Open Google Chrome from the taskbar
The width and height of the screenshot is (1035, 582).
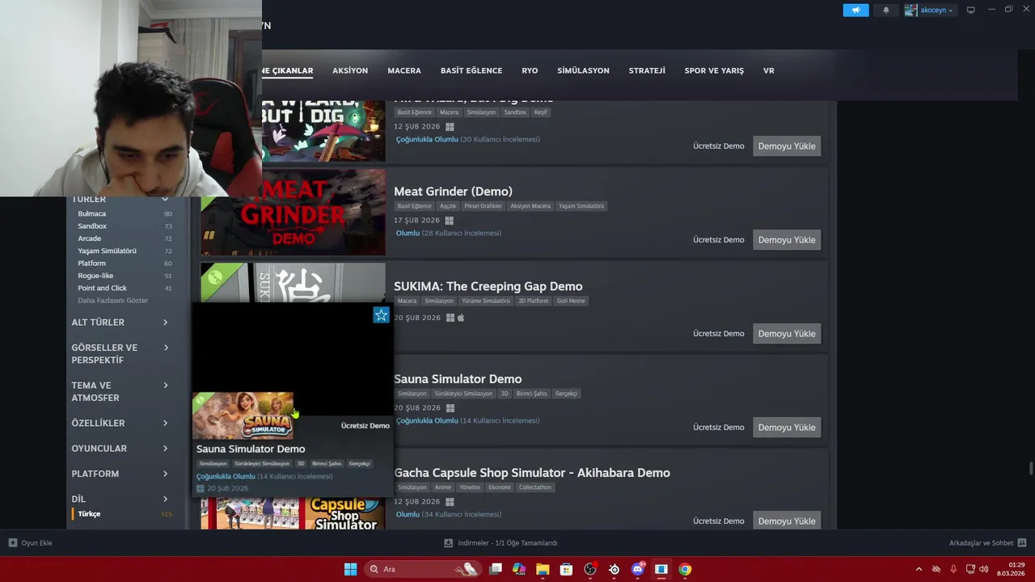[x=685, y=569]
